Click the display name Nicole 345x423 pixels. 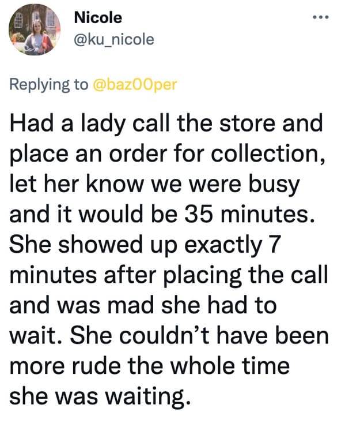pyautogui.click(x=98, y=18)
